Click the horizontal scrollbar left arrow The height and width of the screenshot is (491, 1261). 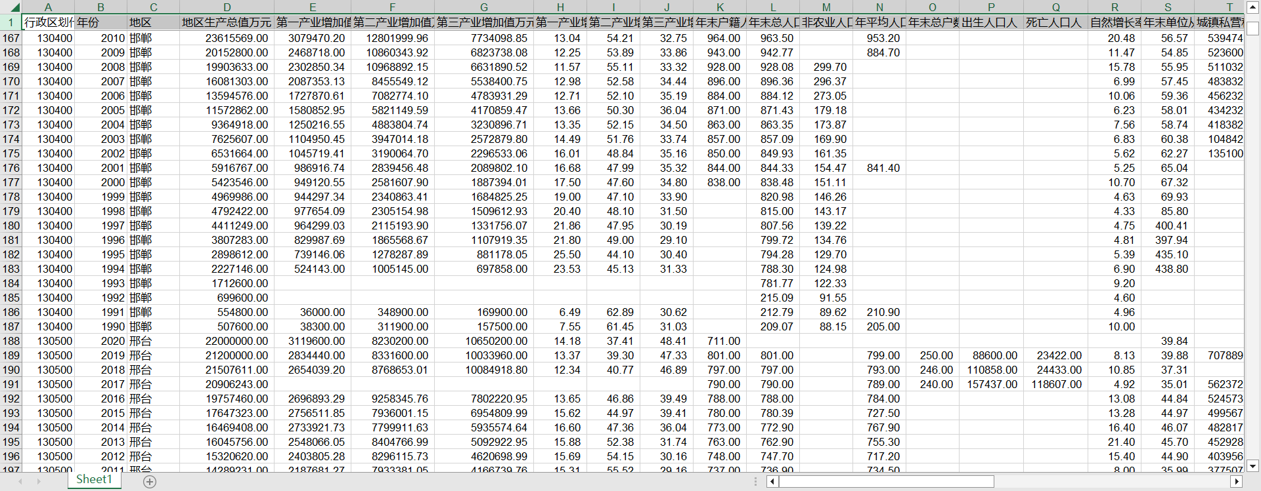tap(772, 482)
